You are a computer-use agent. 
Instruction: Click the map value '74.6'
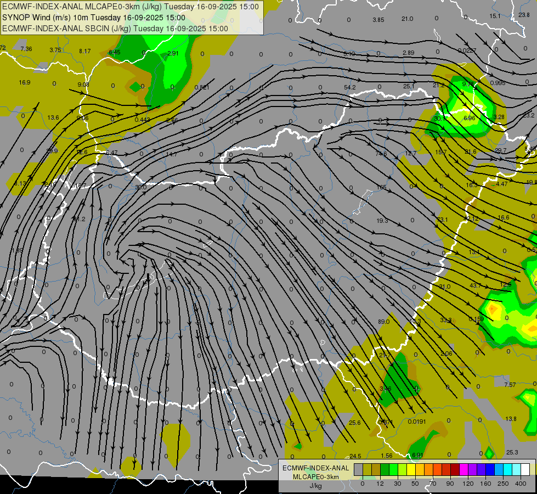point(381,154)
